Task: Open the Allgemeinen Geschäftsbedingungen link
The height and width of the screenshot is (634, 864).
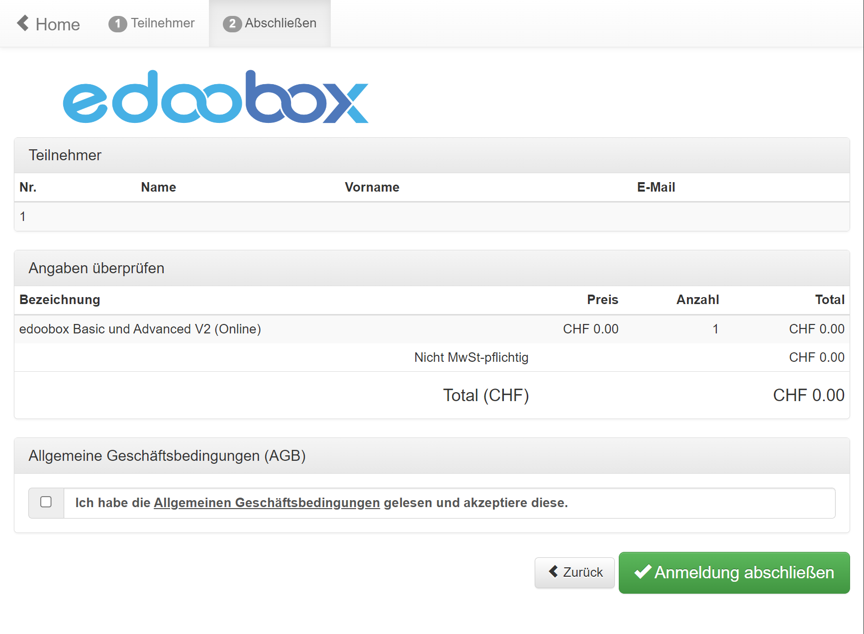Action: [x=267, y=503]
